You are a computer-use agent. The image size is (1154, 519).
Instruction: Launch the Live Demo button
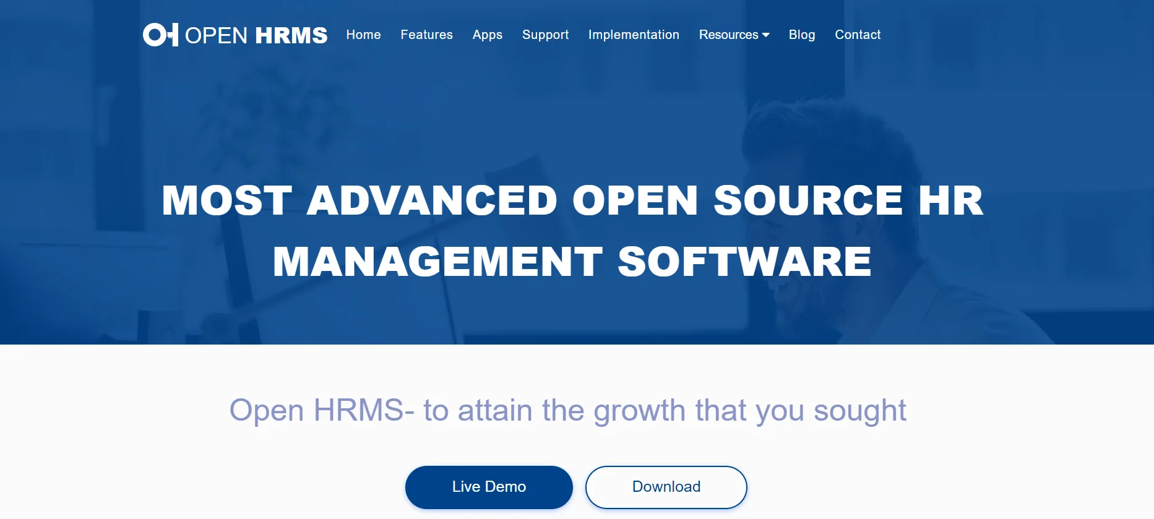click(x=489, y=487)
